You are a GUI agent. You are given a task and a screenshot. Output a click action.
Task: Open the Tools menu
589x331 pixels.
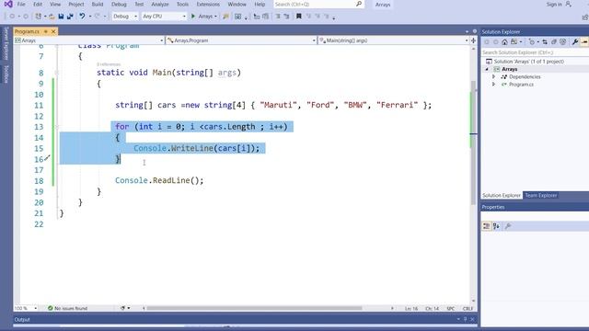click(x=182, y=4)
